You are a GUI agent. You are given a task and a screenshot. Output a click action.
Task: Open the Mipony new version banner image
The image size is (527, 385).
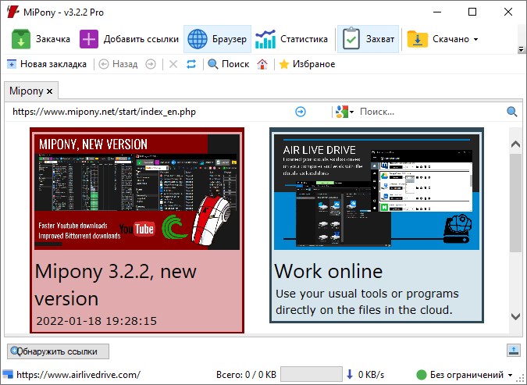tap(137, 192)
